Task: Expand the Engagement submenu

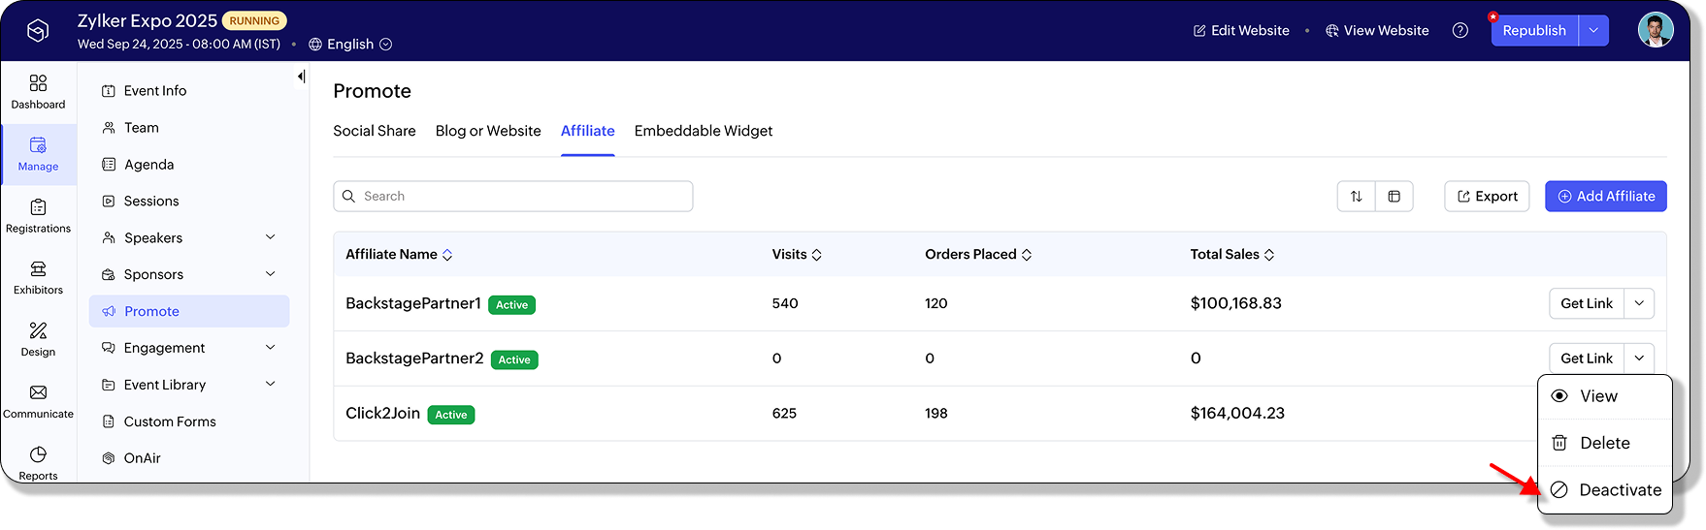Action: 271,348
